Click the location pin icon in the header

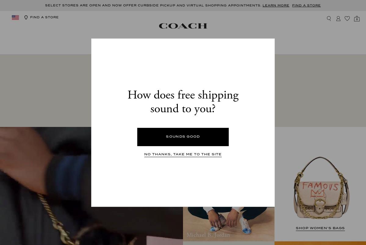coord(26,18)
